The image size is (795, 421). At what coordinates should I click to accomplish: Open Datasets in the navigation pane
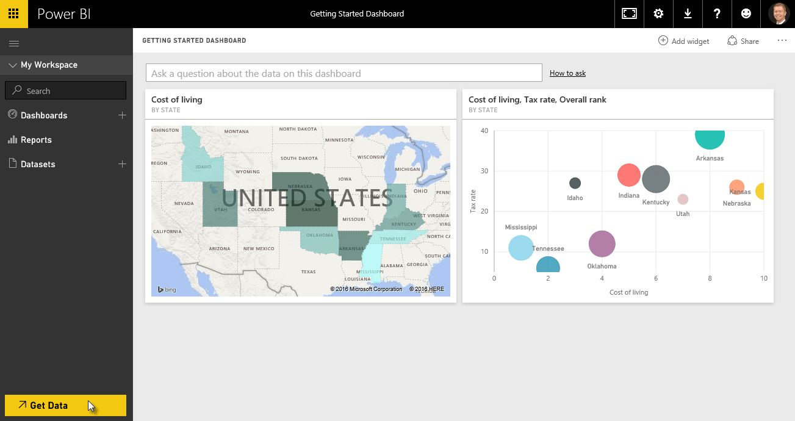tap(38, 164)
